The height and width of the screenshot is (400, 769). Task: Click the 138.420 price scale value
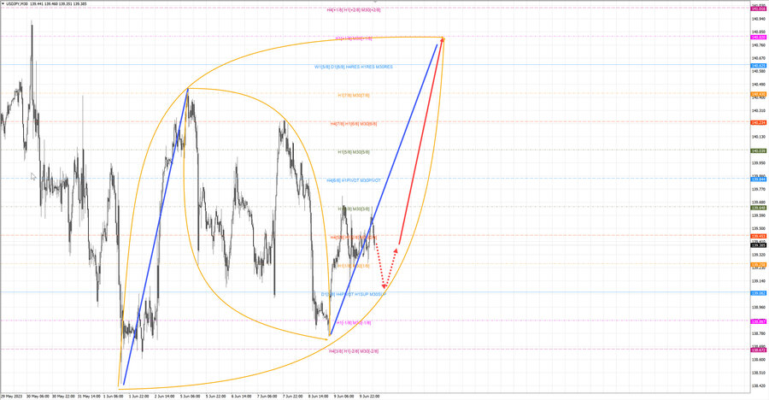[x=758, y=386]
